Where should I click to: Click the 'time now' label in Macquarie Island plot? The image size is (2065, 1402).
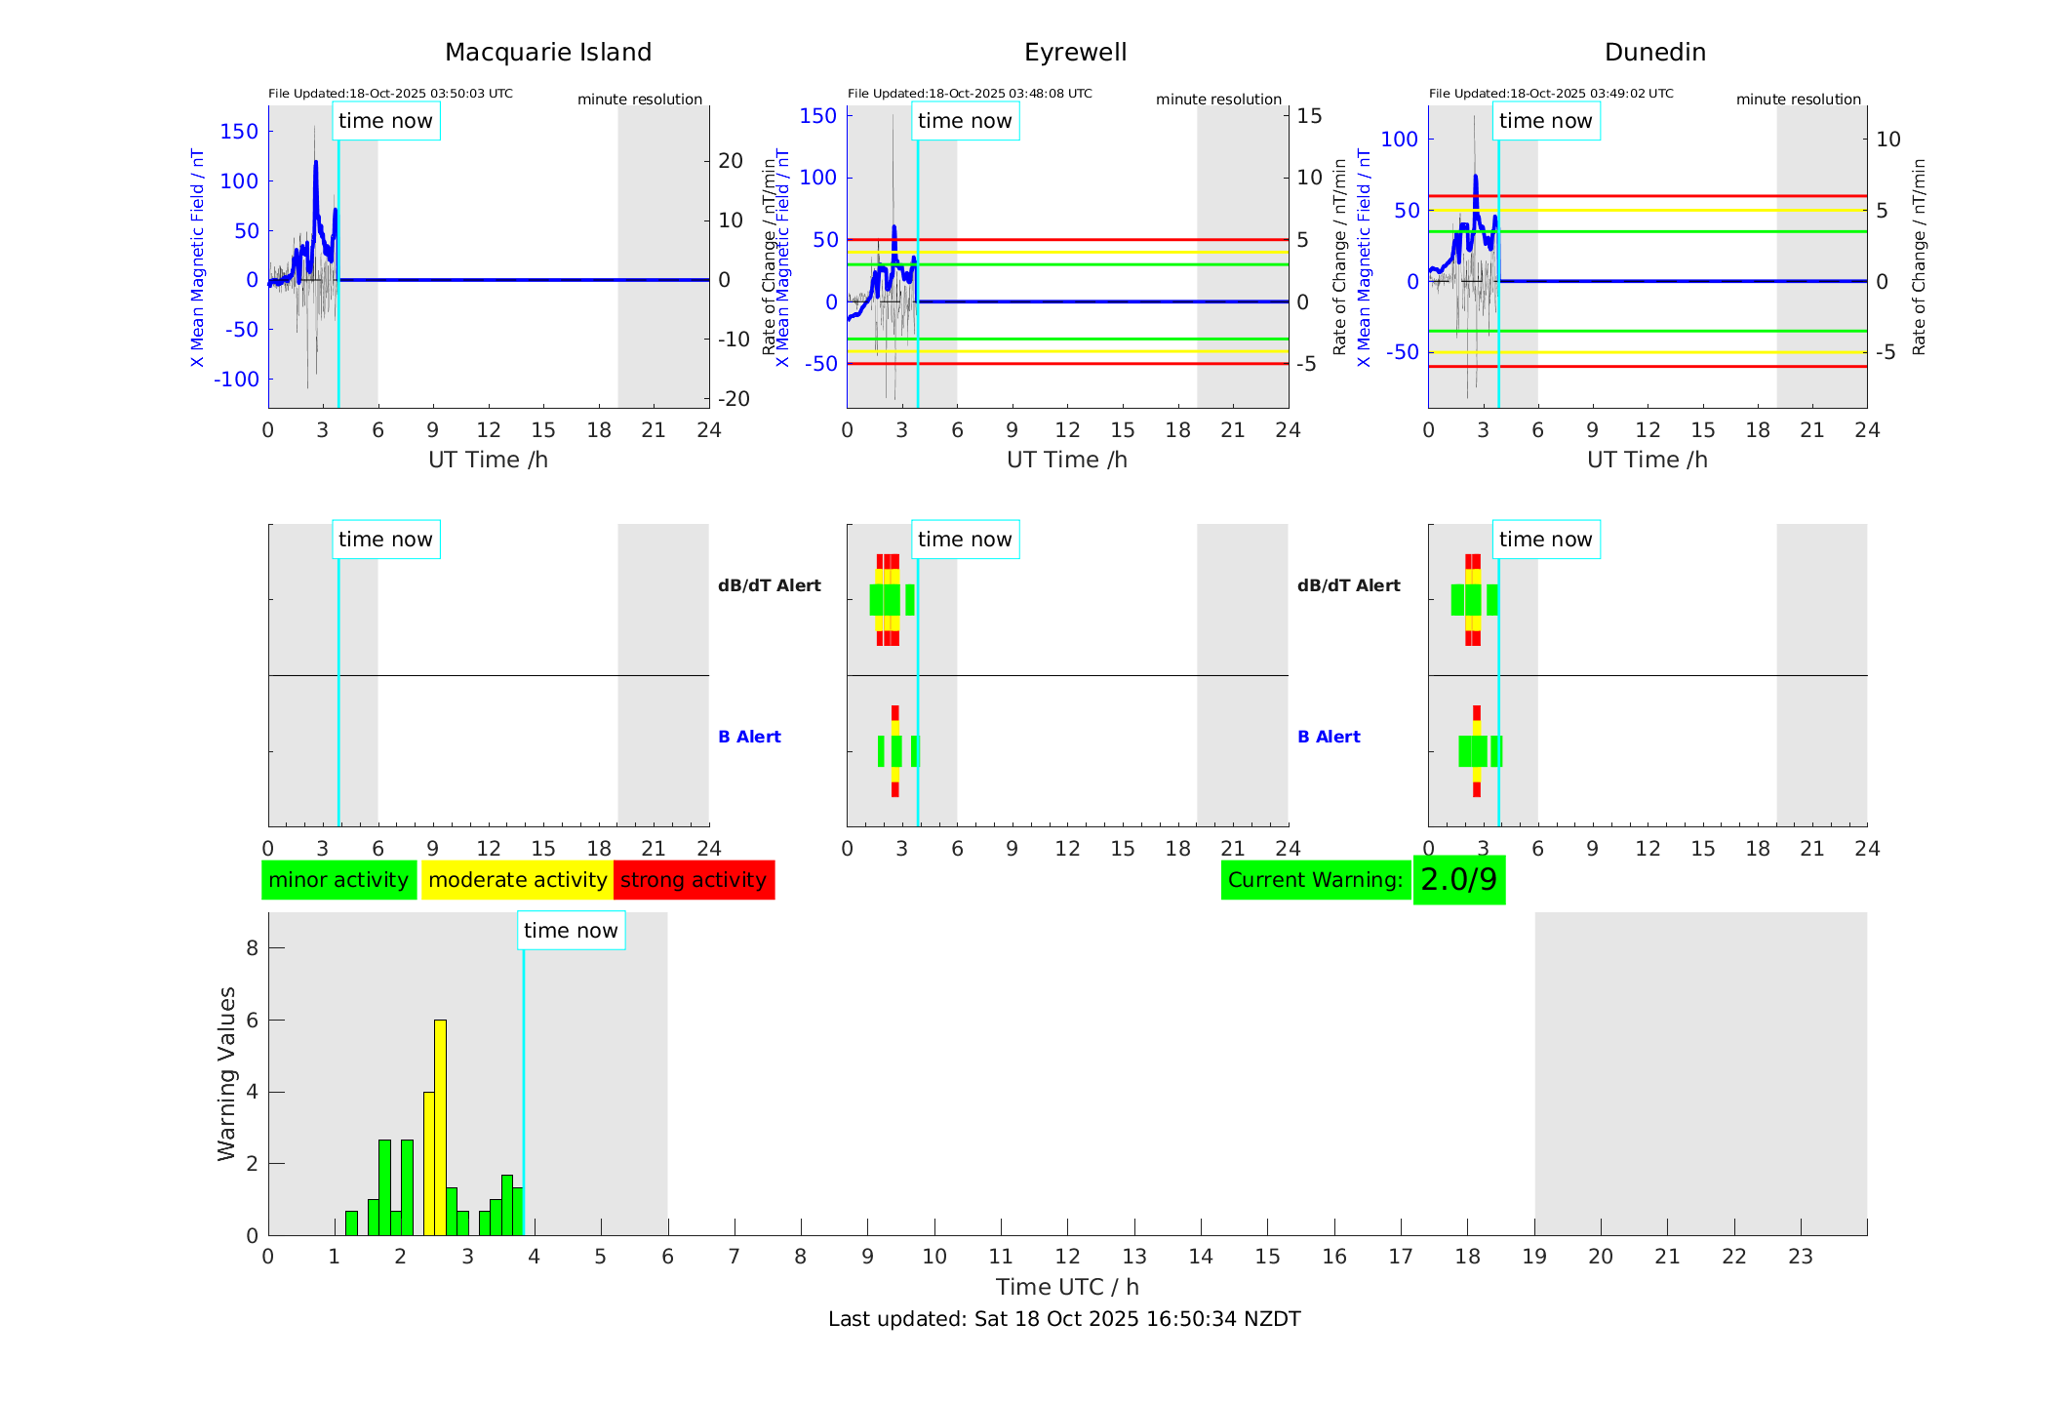tap(385, 121)
